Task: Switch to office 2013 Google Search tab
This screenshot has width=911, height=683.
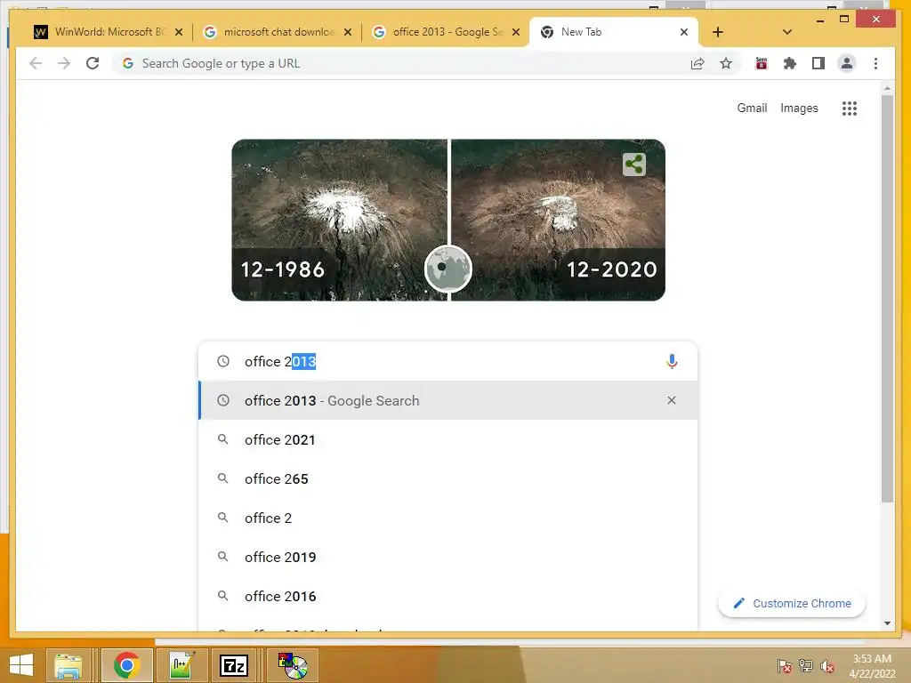Action: 445,32
